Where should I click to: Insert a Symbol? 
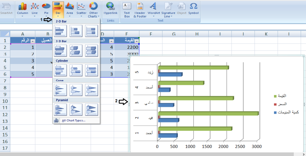click(x=193, y=9)
